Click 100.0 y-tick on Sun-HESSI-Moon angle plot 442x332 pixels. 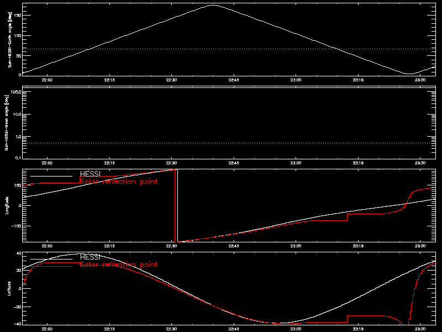[16, 92]
